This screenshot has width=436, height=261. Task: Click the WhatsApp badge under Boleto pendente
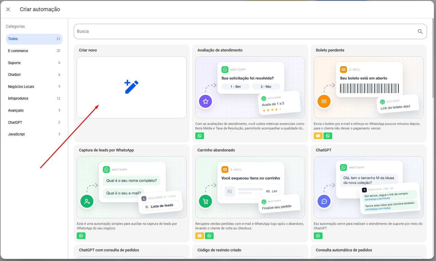pos(328,136)
